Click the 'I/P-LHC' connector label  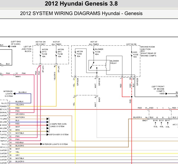point(59,69)
